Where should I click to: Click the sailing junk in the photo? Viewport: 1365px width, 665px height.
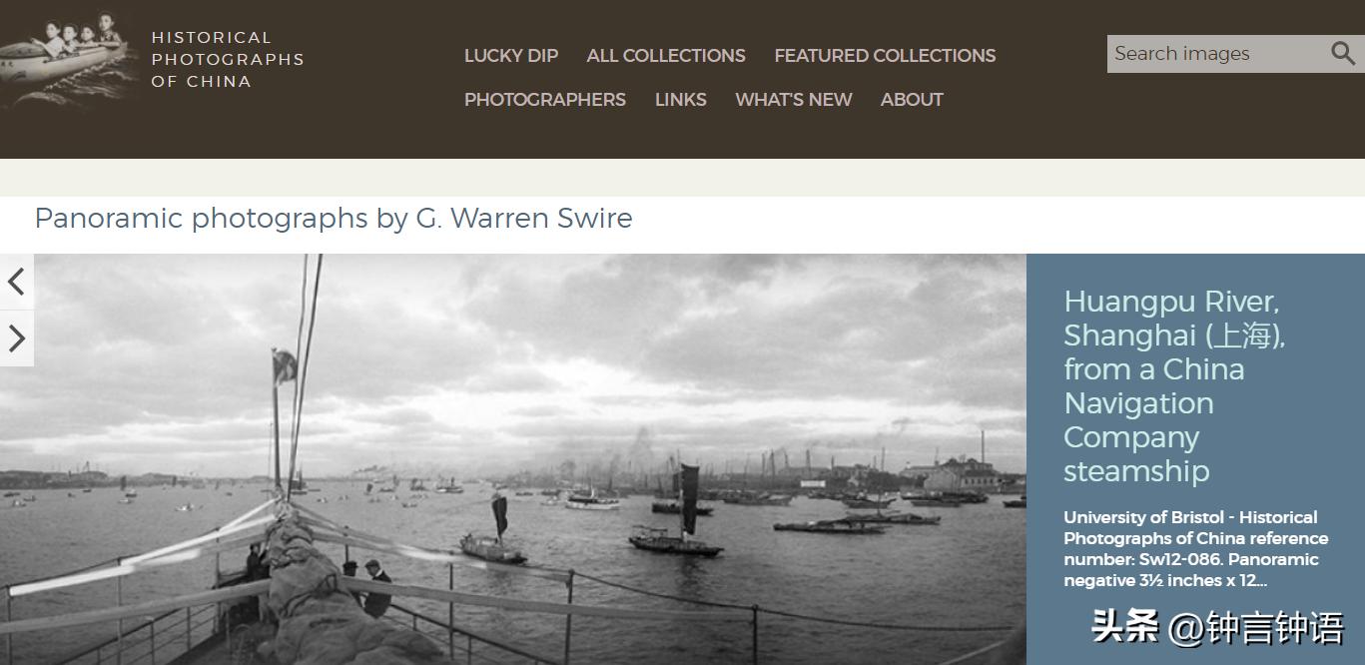coord(678,514)
